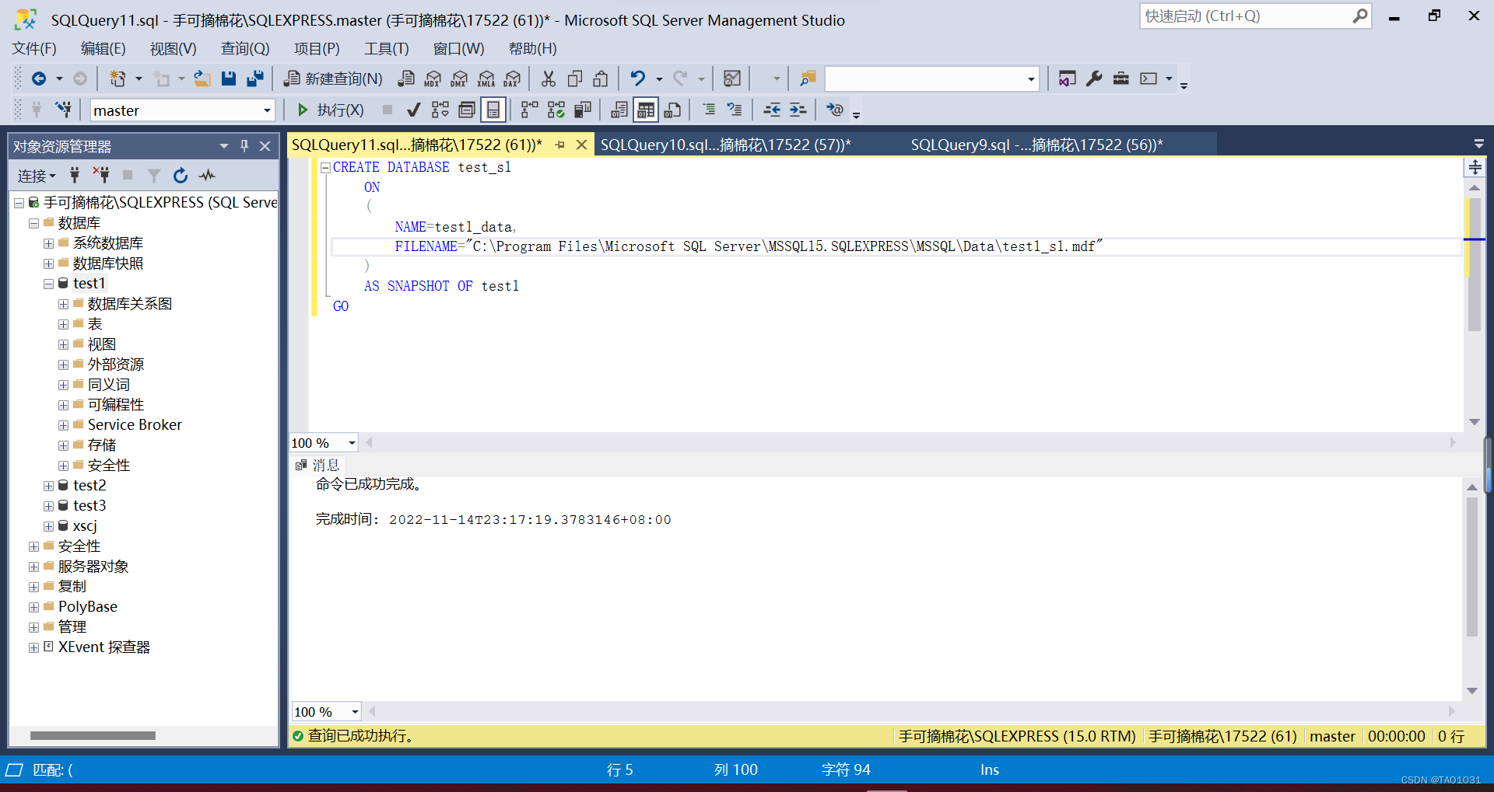Image resolution: width=1494 pixels, height=792 pixels.
Task: Click the 新建查询(N) button
Action: pos(334,79)
